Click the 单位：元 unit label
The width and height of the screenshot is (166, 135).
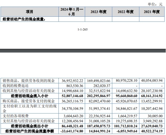pyautogui.click(x=155, y=4)
